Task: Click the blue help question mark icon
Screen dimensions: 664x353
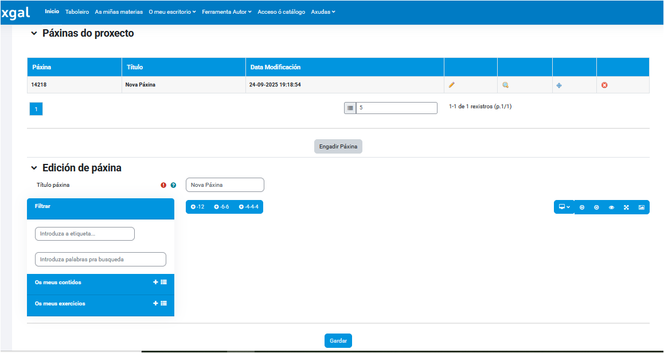Action: coord(173,185)
